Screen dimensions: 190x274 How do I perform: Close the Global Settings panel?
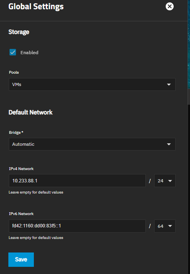pyautogui.click(x=170, y=6)
